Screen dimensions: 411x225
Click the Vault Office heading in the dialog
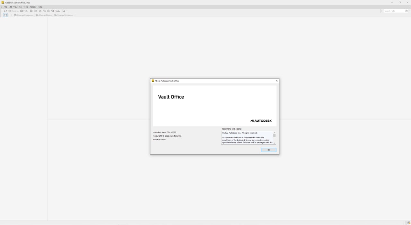[171, 97]
